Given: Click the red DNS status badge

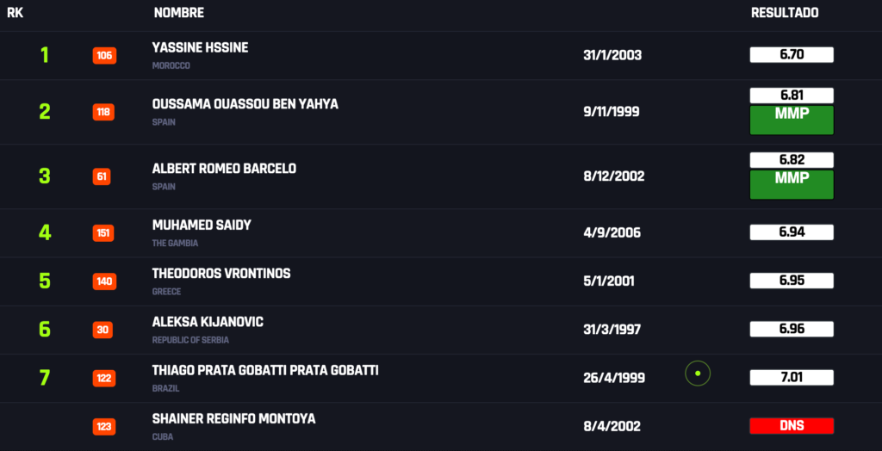Looking at the screenshot, I should [792, 426].
